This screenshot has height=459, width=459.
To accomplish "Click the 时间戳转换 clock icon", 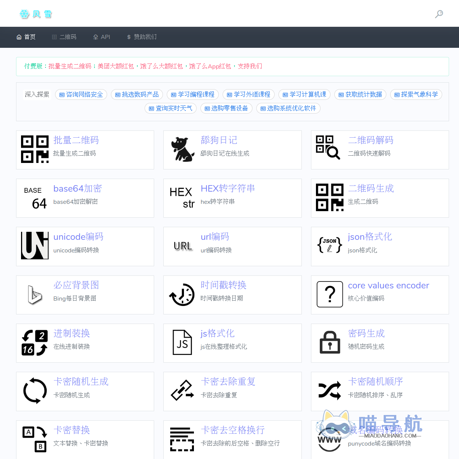I will (x=182, y=295).
